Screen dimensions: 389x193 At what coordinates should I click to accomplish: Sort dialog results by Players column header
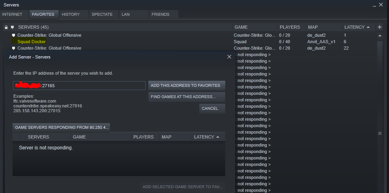point(145,137)
